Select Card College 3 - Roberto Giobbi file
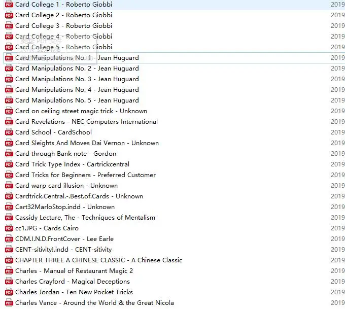 63,26
